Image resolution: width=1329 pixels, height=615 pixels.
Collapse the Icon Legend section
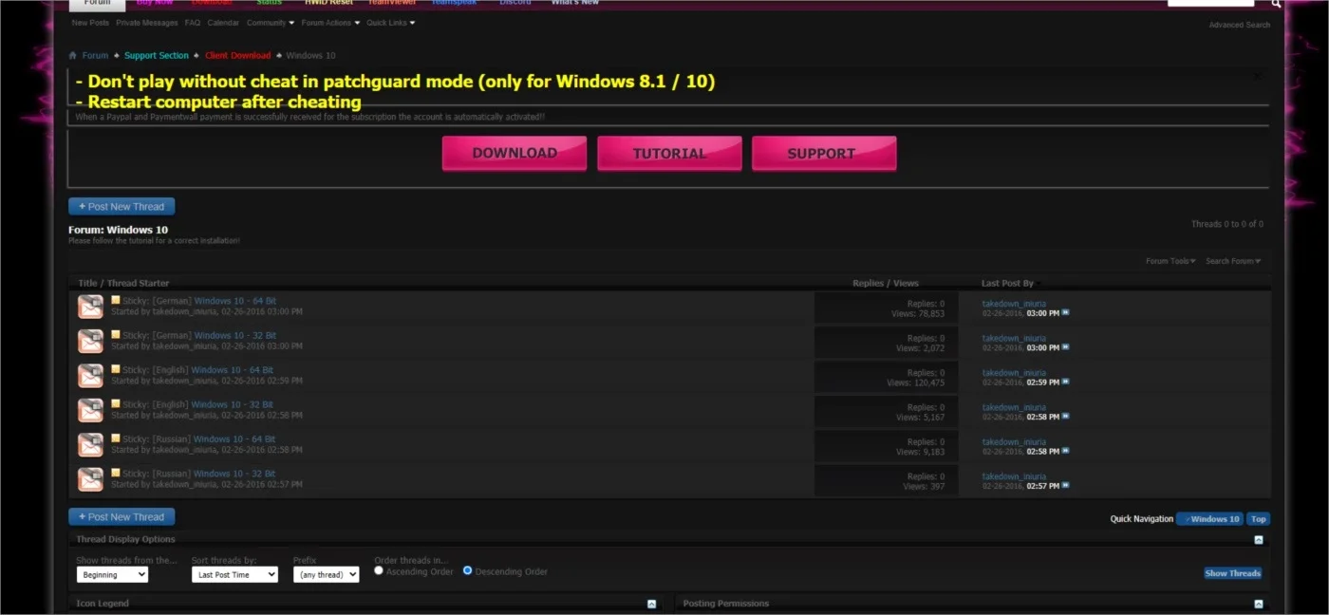tap(651, 604)
